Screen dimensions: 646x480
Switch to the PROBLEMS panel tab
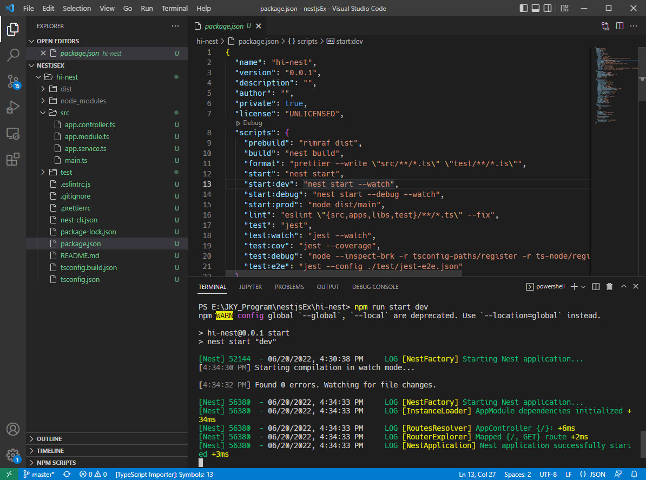(x=289, y=287)
